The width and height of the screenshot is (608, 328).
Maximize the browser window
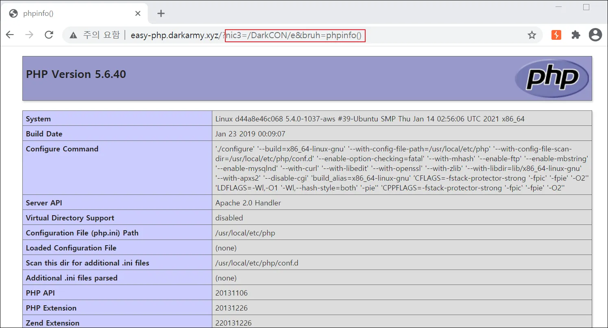click(x=586, y=7)
